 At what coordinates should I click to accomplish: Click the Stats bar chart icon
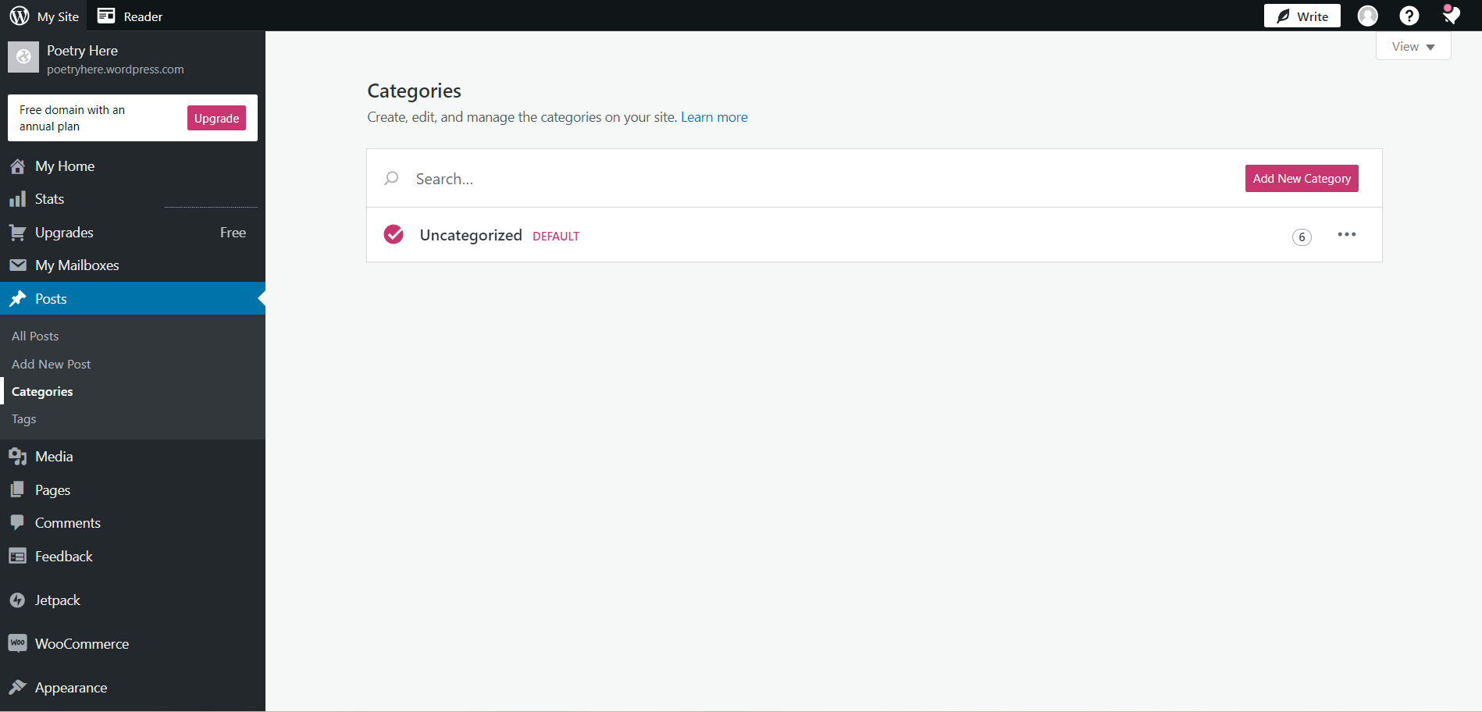pyautogui.click(x=17, y=199)
